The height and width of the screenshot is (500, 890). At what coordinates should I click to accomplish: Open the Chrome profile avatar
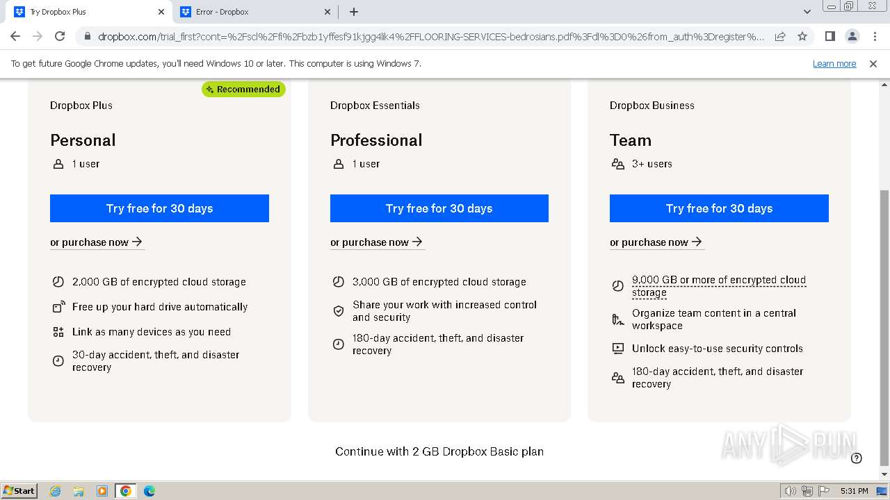point(852,36)
